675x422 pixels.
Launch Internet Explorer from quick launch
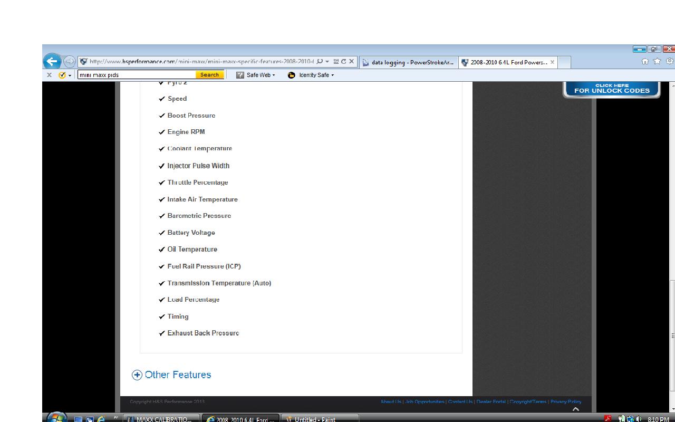click(101, 419)
